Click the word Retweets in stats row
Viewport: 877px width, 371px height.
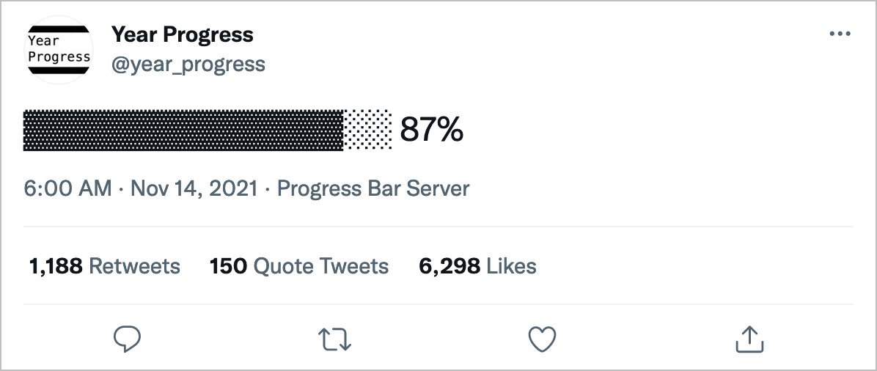coord(134,265)
